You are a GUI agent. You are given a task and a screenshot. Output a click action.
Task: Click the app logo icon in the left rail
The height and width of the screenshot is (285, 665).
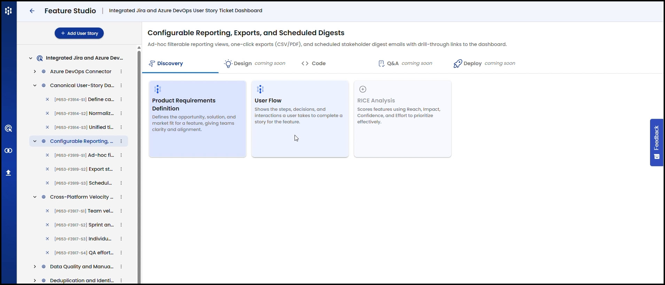8,11
